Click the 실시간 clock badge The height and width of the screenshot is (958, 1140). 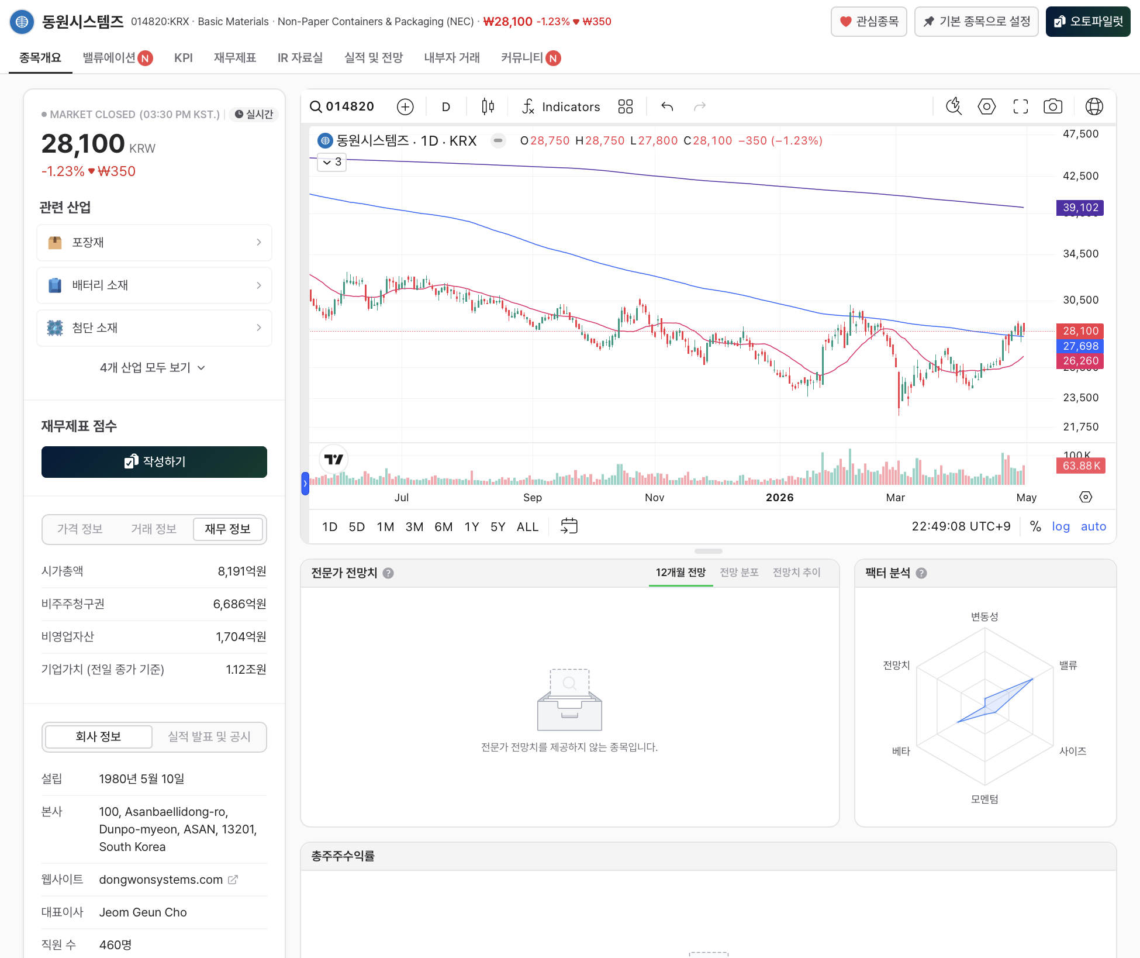click(254, 115)
